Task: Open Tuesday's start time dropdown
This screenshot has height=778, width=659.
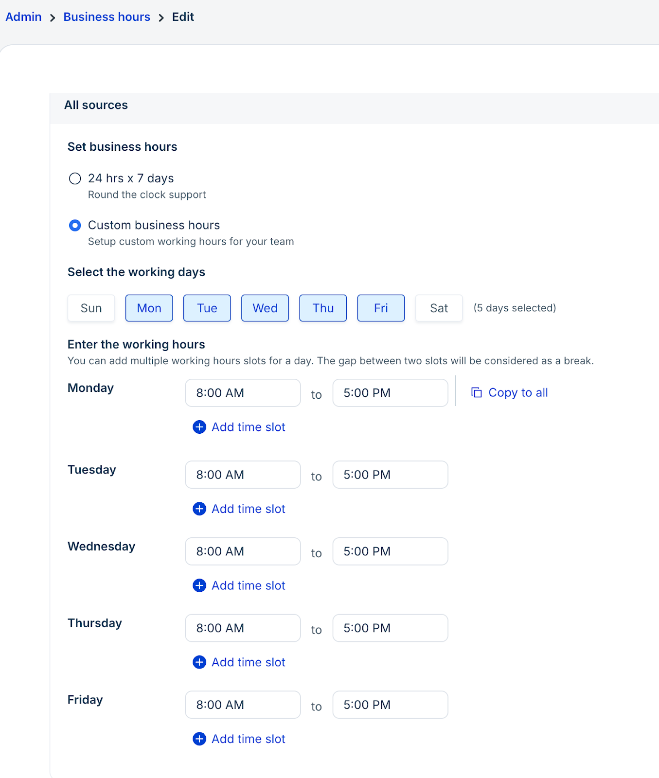Action: pos(243,475)
